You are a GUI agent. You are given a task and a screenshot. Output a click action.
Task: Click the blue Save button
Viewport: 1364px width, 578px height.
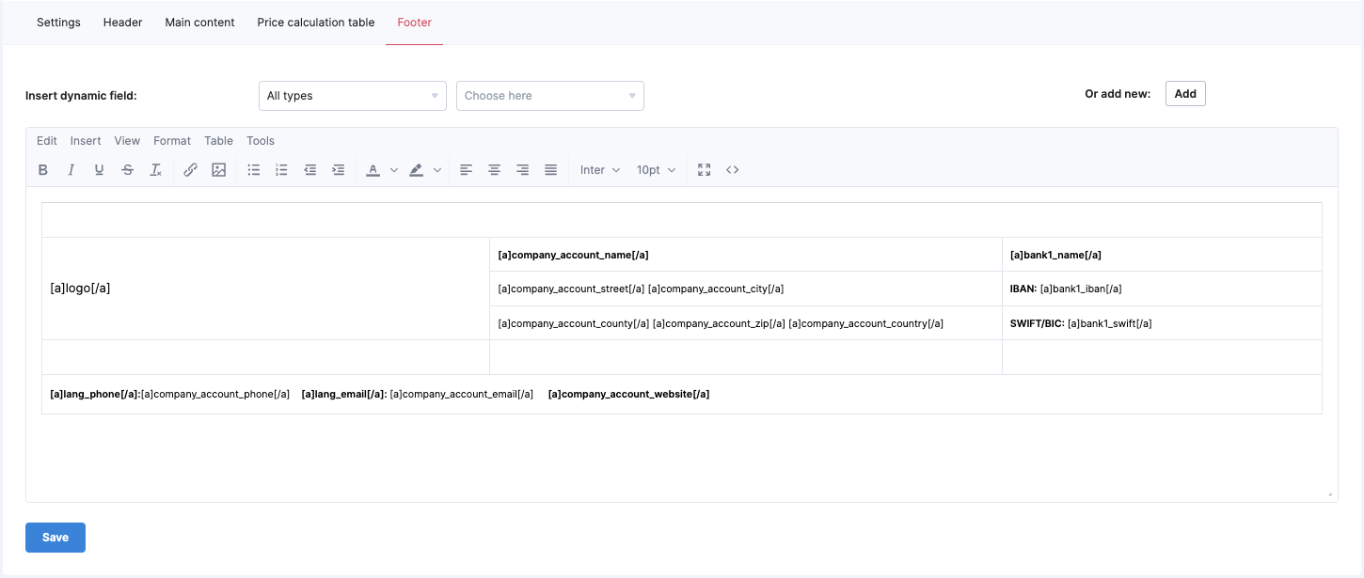[x=56, y=538]
